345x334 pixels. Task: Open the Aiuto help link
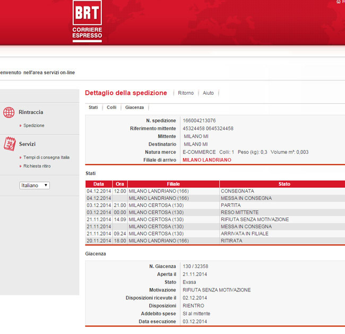(208, 93)
